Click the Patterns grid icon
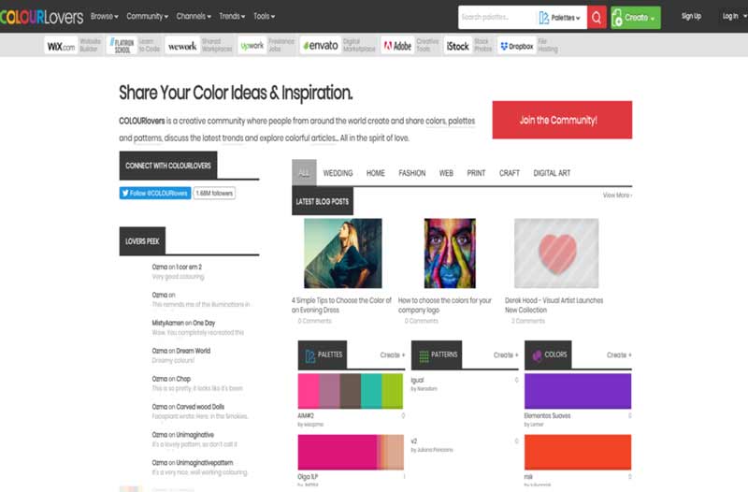Image resolution: width=748 pixels, height=492 pixels. [424, 355]
